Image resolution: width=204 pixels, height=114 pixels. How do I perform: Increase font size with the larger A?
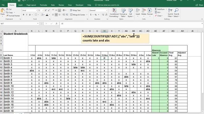pyautogui.click(x=46, y=10)
